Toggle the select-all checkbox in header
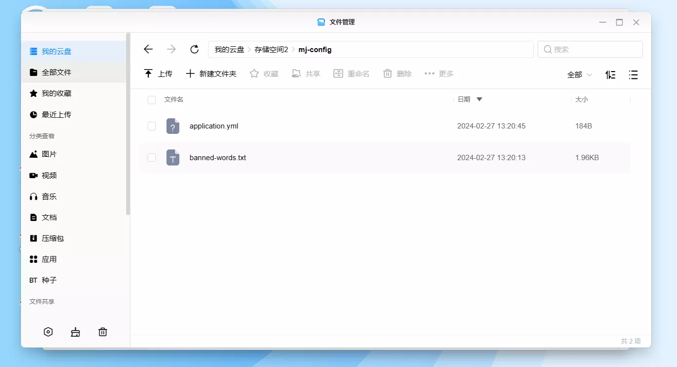The height and width of the screenshot is (367, 677). 151,100
